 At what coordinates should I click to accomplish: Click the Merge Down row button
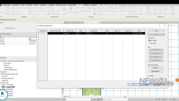[x=156, y=61]
